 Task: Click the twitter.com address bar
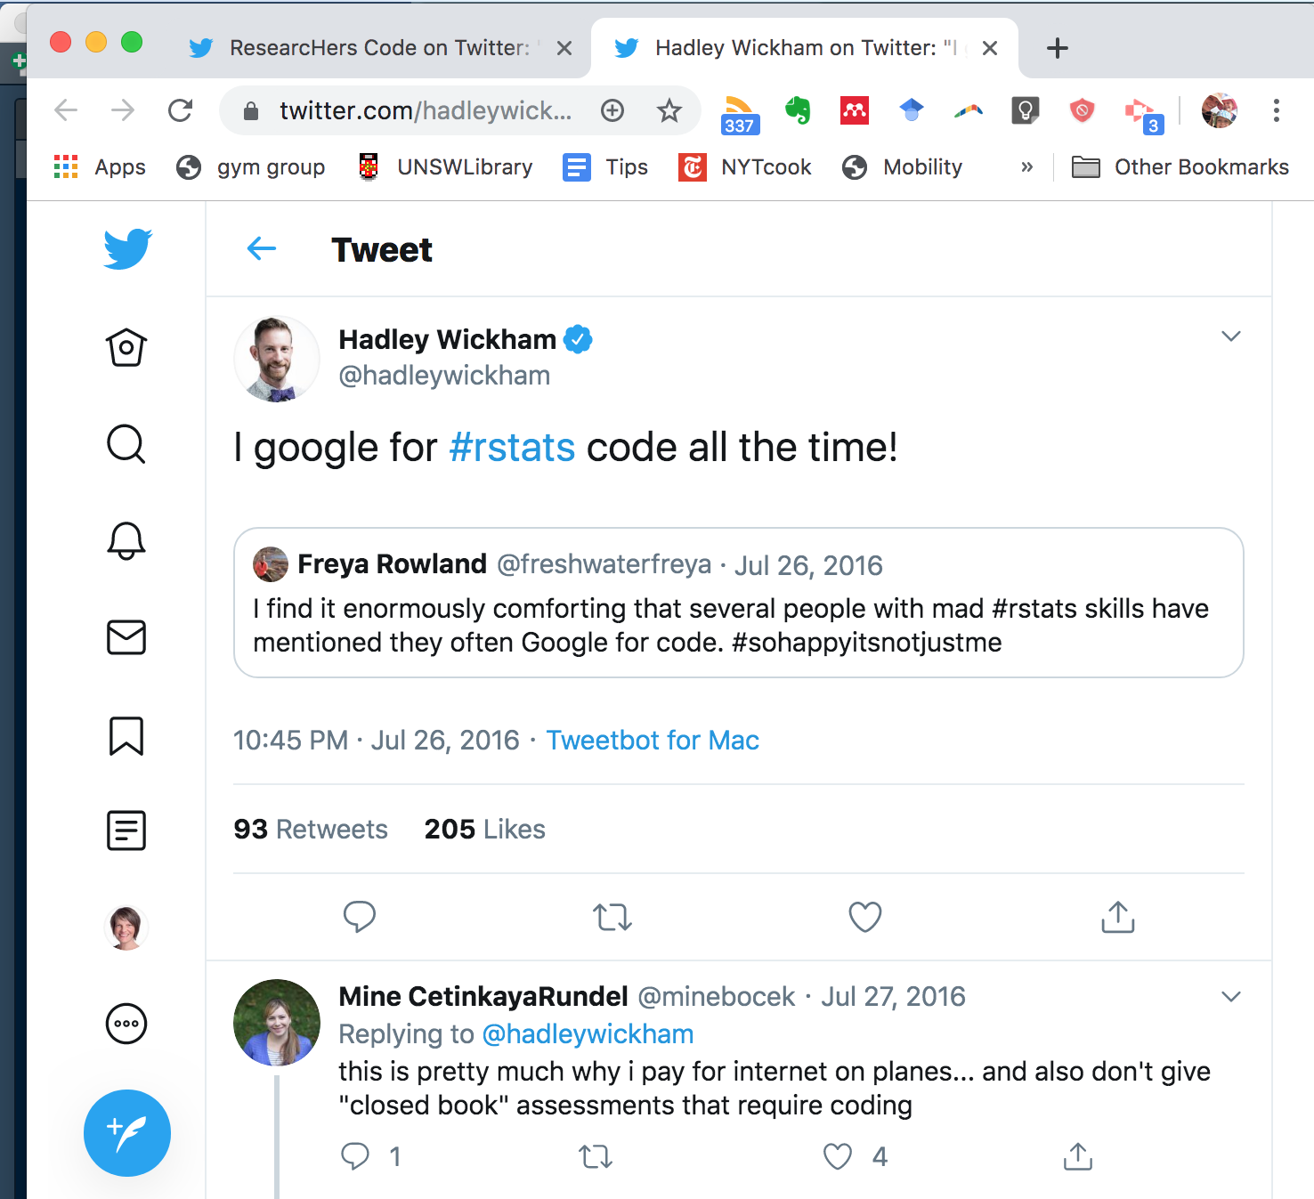pyautogui.click(x=424, y=110)
